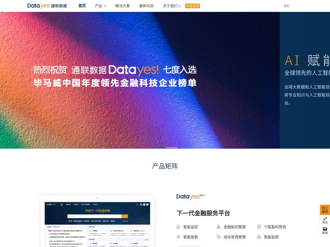Select the 金融知识图谱 label
The width and height of the screenshot is (330, 247).
[235, 227]
